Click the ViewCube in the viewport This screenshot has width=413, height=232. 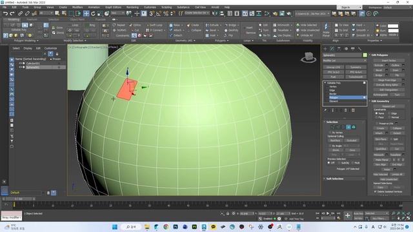308,57
